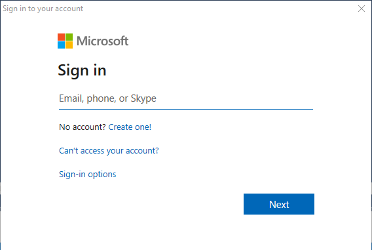The height and width of the screenshot is (250, 372).
Task: Close the sign-in dialog with the X
Action: pos(362,9)
